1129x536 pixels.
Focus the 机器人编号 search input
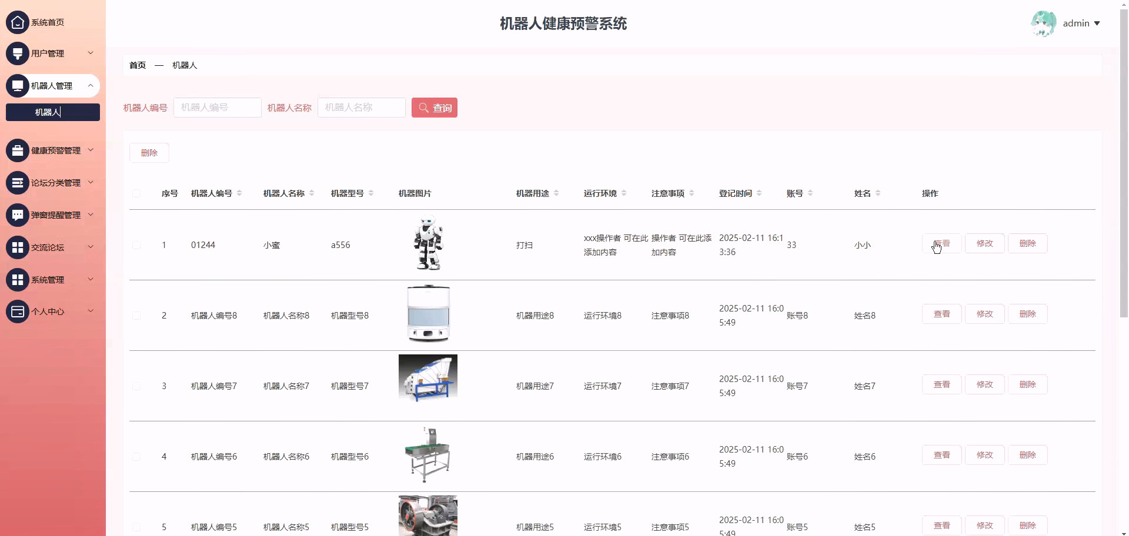pyautogui.click(x=218, y=108)
